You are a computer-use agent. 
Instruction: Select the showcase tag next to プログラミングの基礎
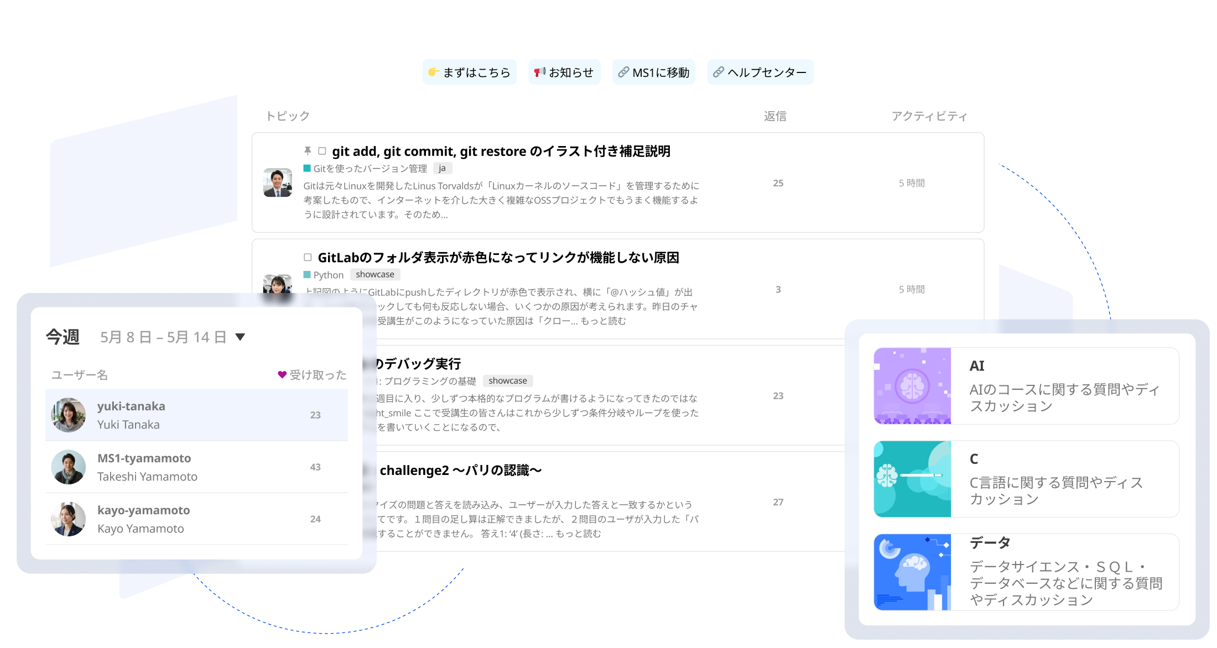point(508,380)
